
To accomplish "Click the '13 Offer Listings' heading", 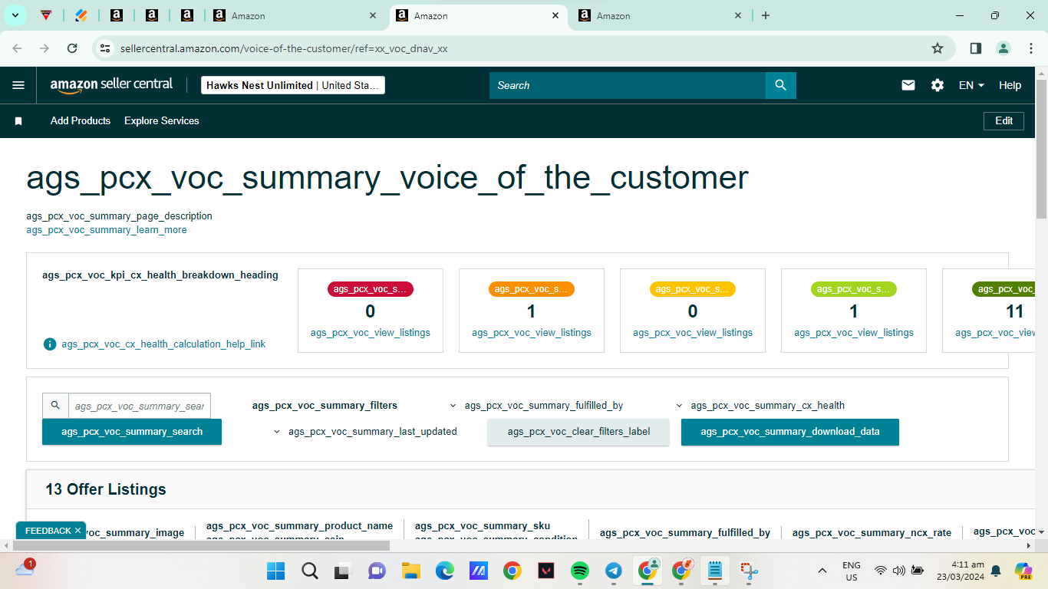I will (x=106, y=489).
